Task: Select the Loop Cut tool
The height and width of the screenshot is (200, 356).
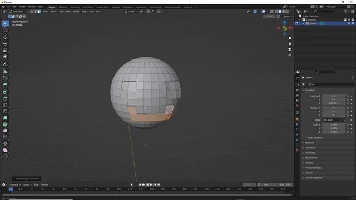Action: pos(5,105)
